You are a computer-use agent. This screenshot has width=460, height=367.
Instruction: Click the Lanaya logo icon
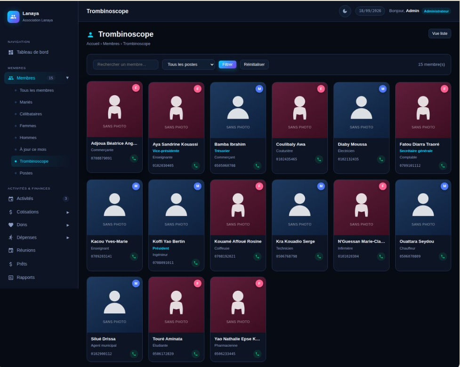pos(13,17)
